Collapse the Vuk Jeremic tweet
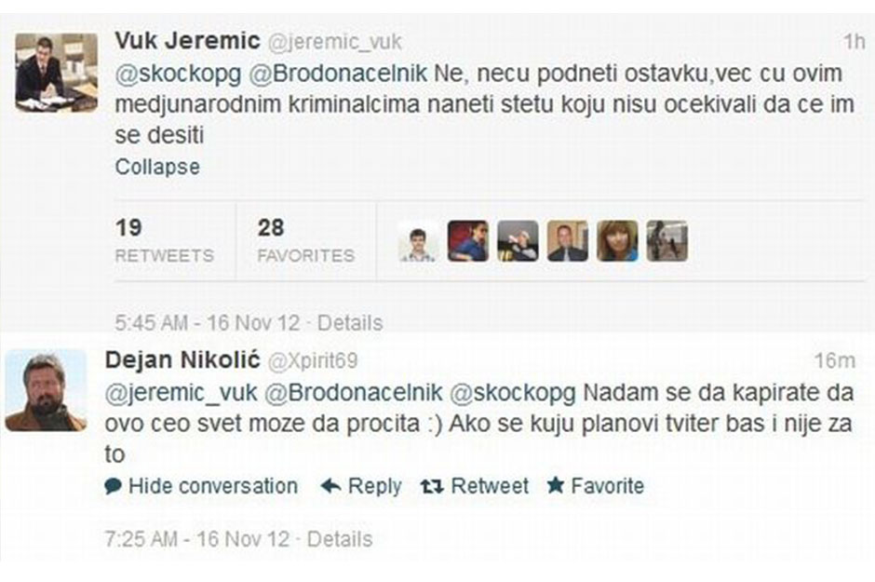875x582 pixels. (157, 168)
